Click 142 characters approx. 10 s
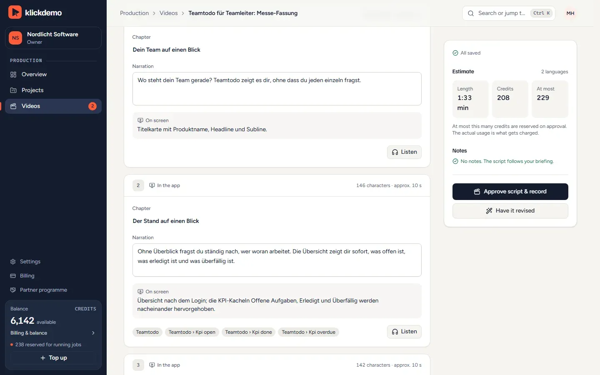Screen dimensions: 600x375 (x=389, y=365)
